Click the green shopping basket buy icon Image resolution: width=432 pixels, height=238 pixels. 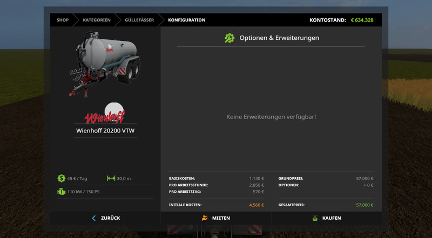coord(315,218)
